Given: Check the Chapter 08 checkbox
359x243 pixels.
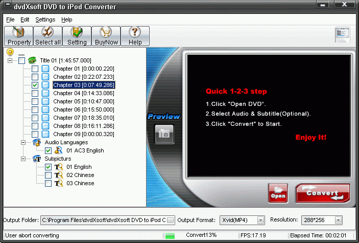Looking at the screenshot, I should (x=35, y=126).
